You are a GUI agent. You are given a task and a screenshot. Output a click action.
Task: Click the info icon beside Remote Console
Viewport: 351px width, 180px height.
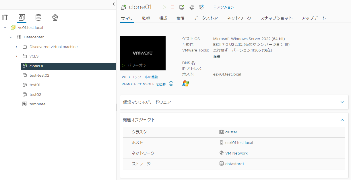pyautogui.click(x=171, y=84)
